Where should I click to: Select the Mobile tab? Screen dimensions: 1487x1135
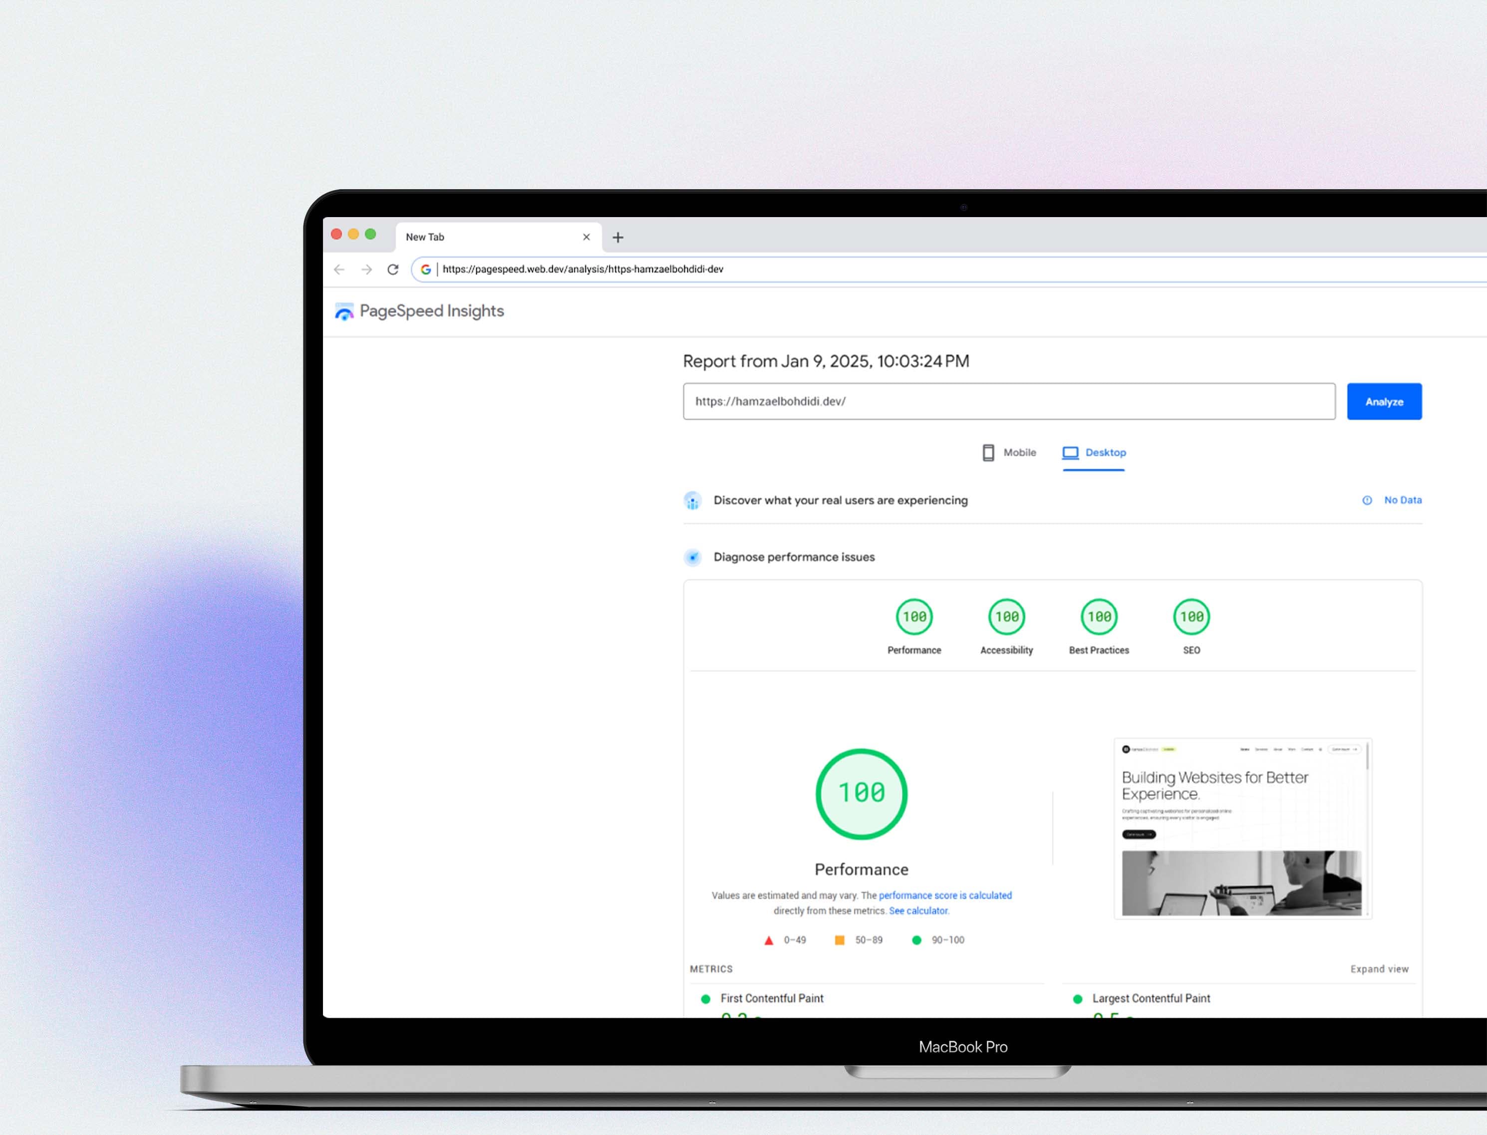(1005, 452)
